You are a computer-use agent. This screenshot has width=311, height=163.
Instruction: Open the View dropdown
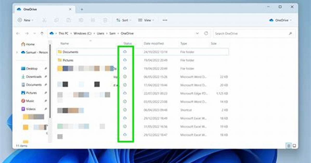(x=146, y=20)
